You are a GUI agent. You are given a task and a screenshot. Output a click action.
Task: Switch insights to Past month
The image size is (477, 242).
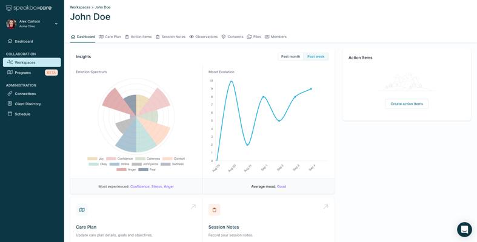(290, 56)
